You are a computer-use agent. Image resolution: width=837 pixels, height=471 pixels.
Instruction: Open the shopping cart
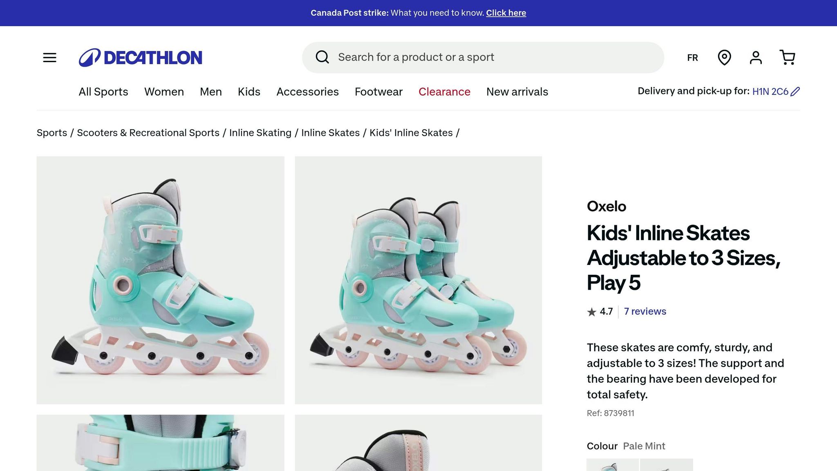pyautogui.click(x=787, y=58)
